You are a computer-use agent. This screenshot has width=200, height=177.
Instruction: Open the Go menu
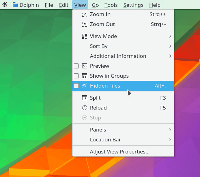pyautogui.click(x=95, y=5)
